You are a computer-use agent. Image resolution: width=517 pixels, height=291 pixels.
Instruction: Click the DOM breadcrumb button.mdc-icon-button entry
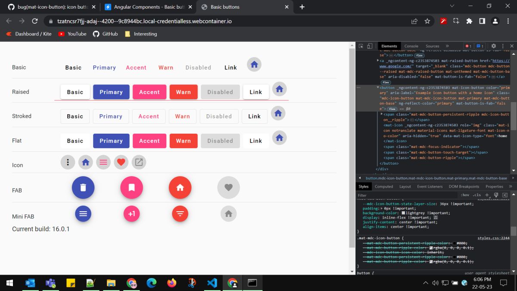[436, 178]
